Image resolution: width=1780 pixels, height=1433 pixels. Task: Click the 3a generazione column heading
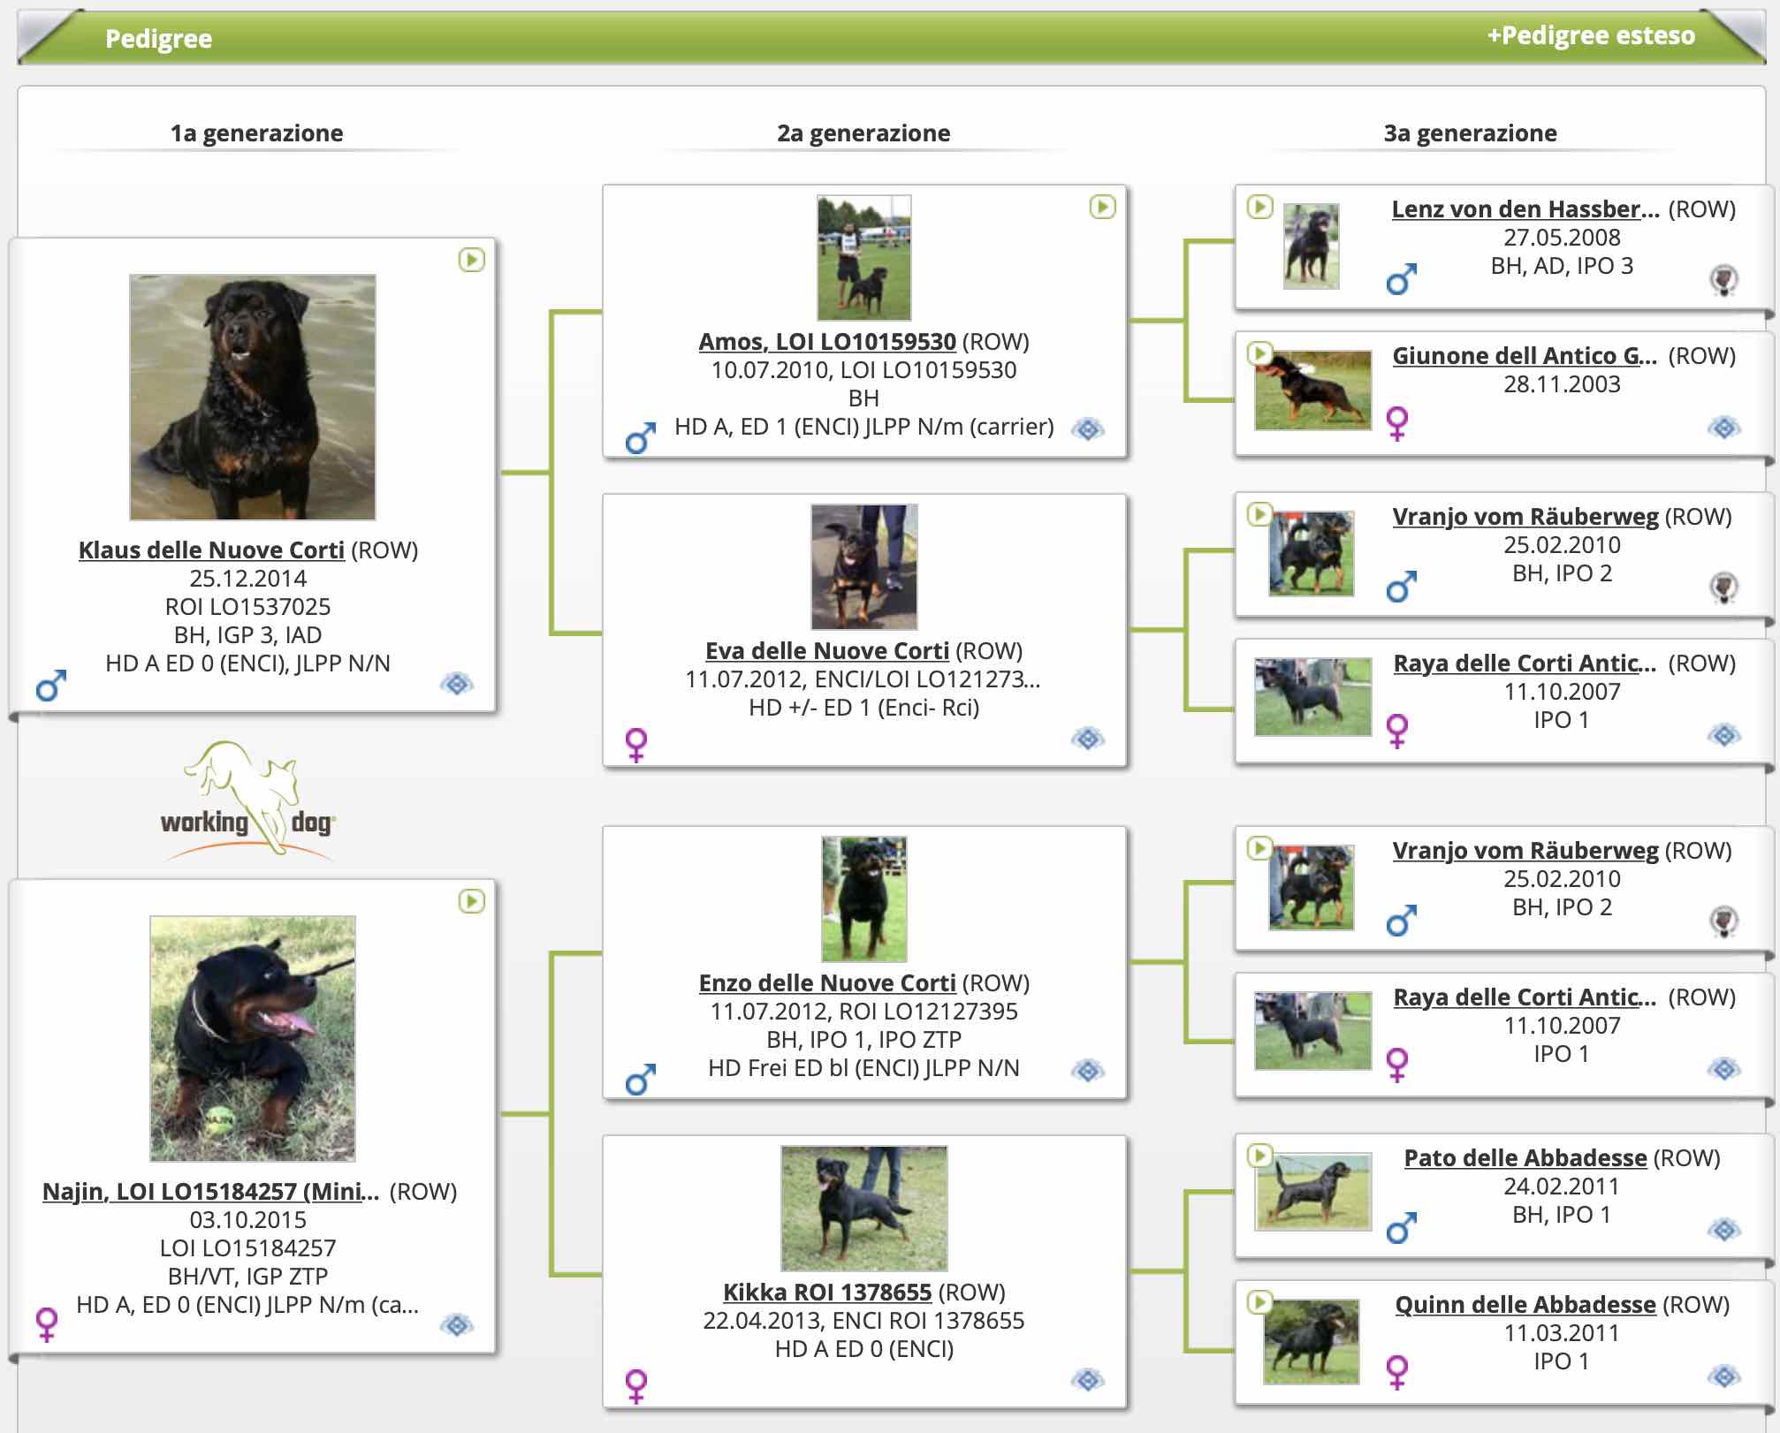coord(1471,133)
